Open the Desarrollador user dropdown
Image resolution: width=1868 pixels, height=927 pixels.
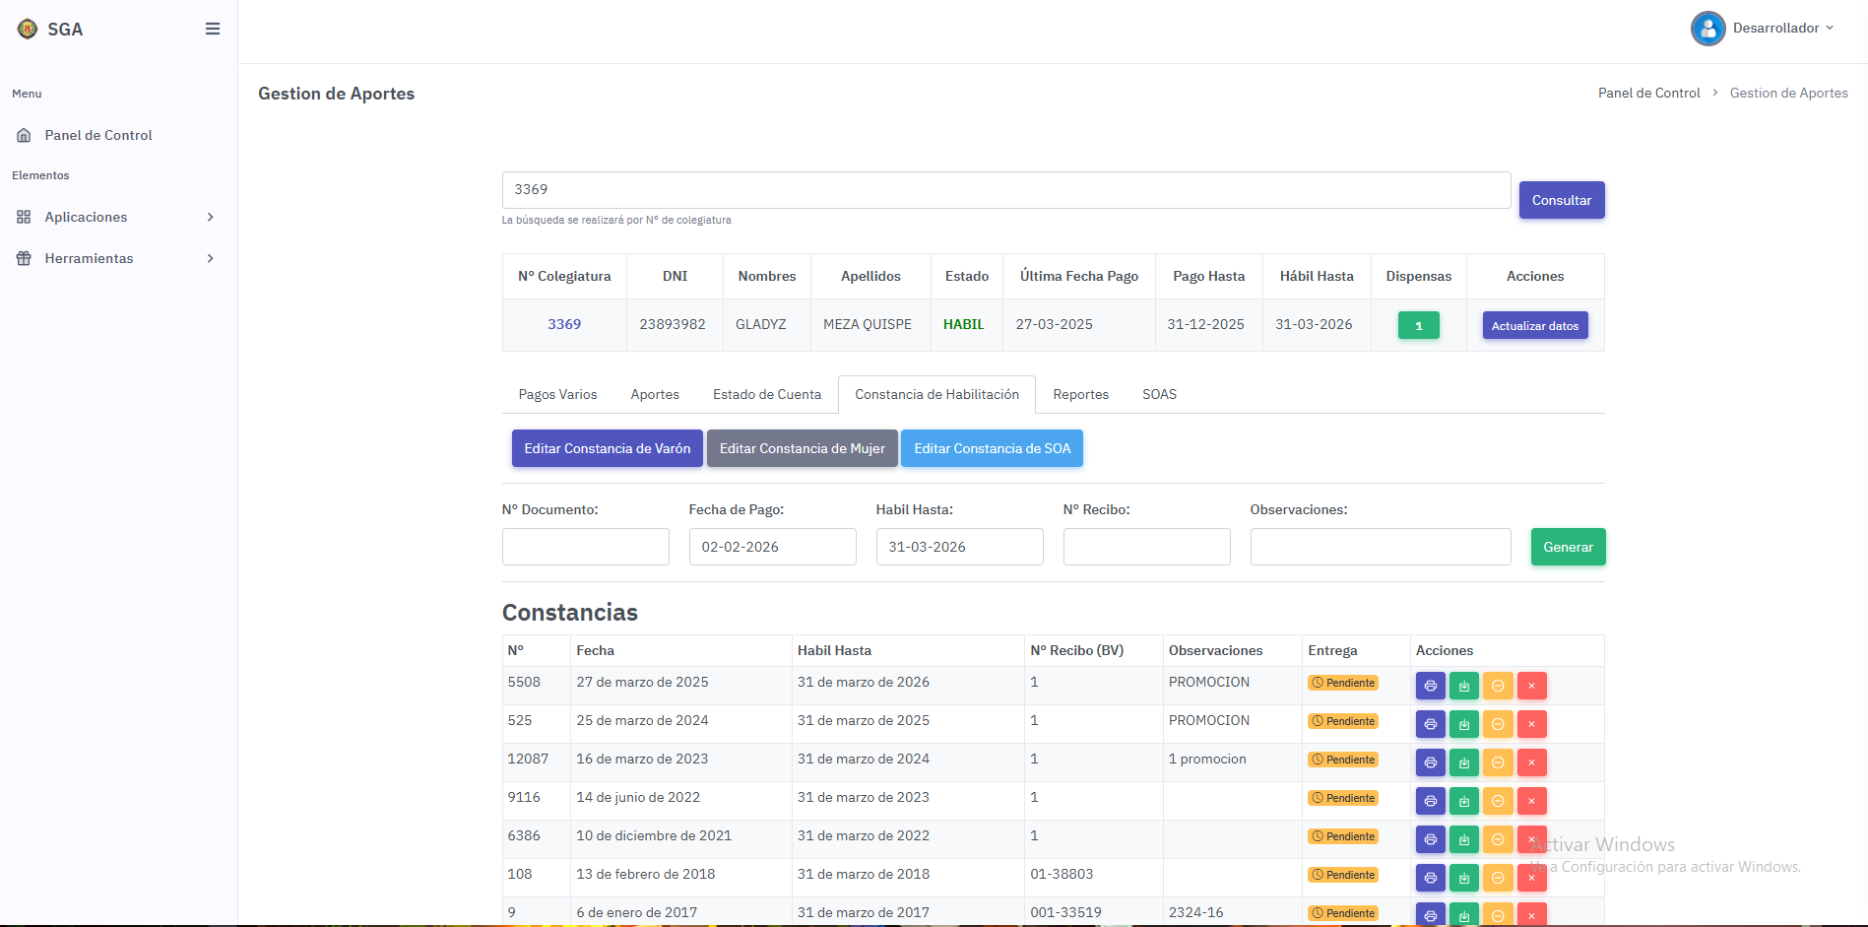click(x=1764, y=28)
